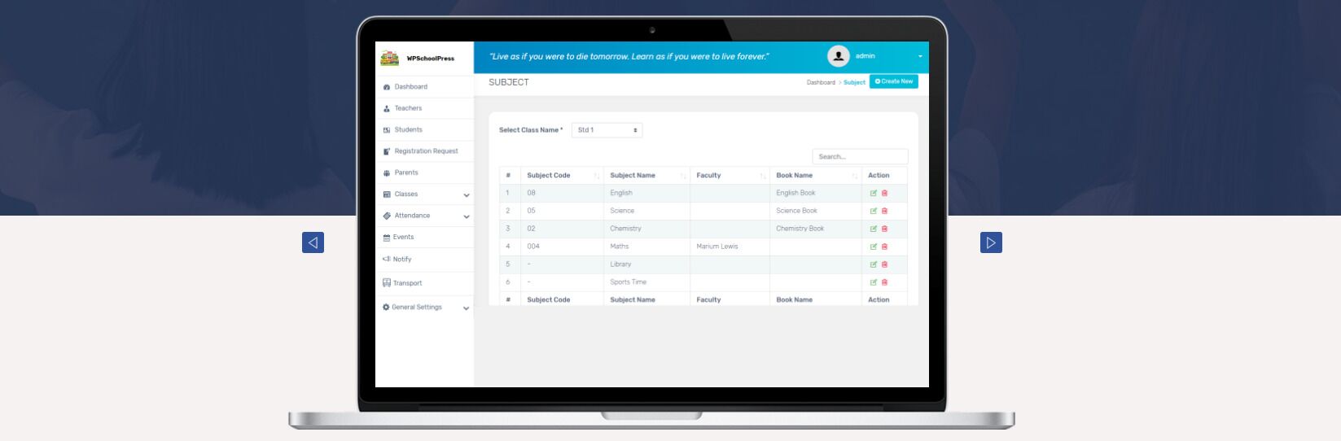Image resolution: width=1341 pixels, height=441 pixels.
Task: Click the Sports Time subject name
Action: click(x=628, y=282)
